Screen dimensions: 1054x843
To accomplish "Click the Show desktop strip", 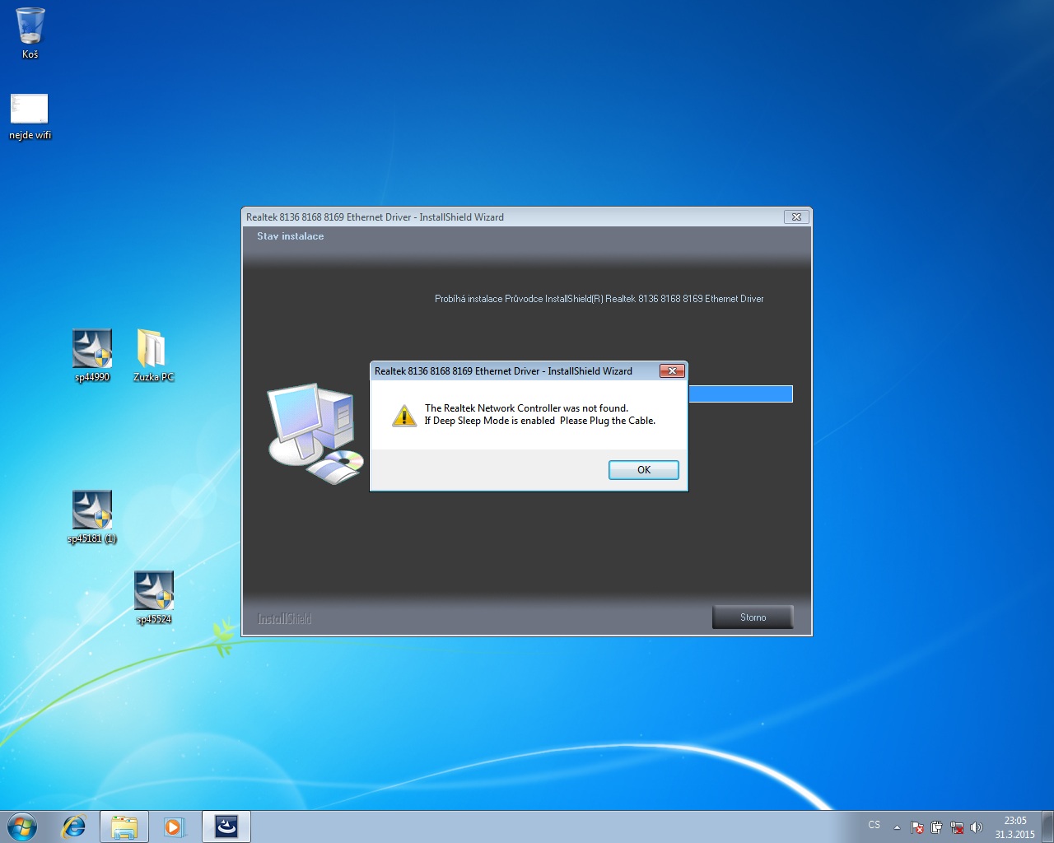I will pos(1047,827).
